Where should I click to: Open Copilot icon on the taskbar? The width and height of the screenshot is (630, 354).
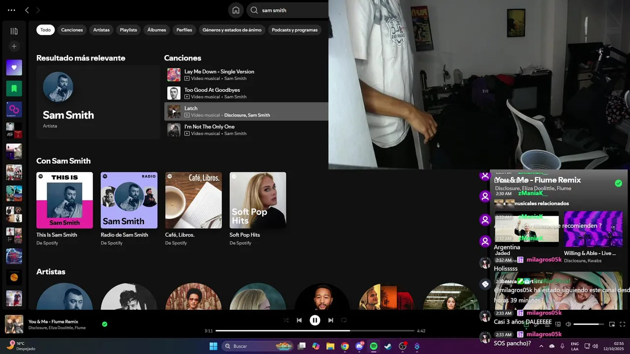316,346
